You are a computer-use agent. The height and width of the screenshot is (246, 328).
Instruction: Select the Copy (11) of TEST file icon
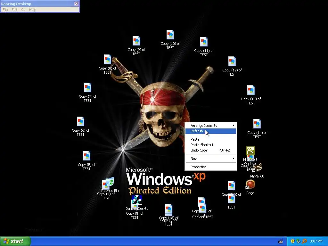click(204, 42)
